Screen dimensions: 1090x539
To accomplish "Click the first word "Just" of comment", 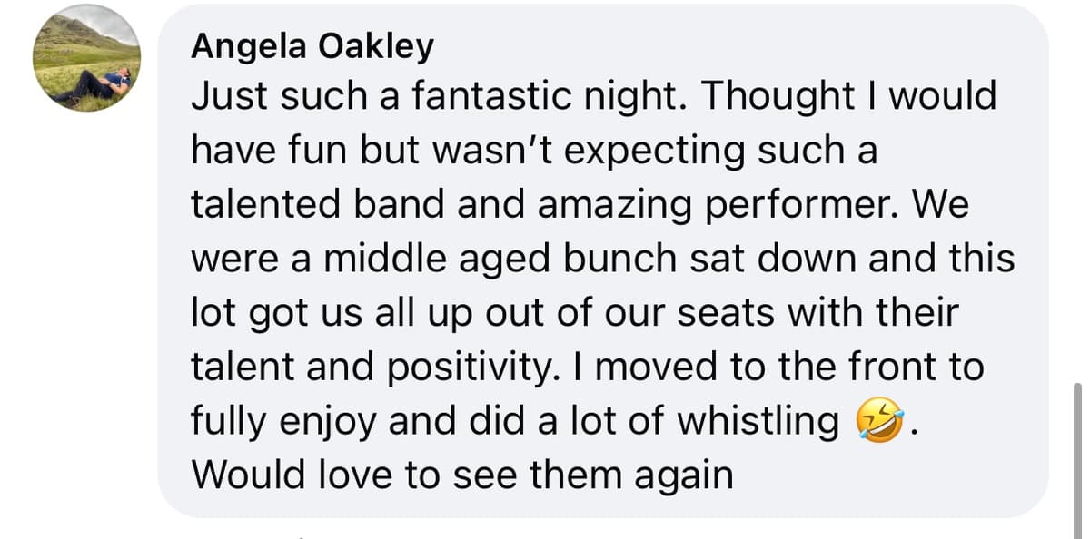I will pyautogui.click(x=222, y=97).
